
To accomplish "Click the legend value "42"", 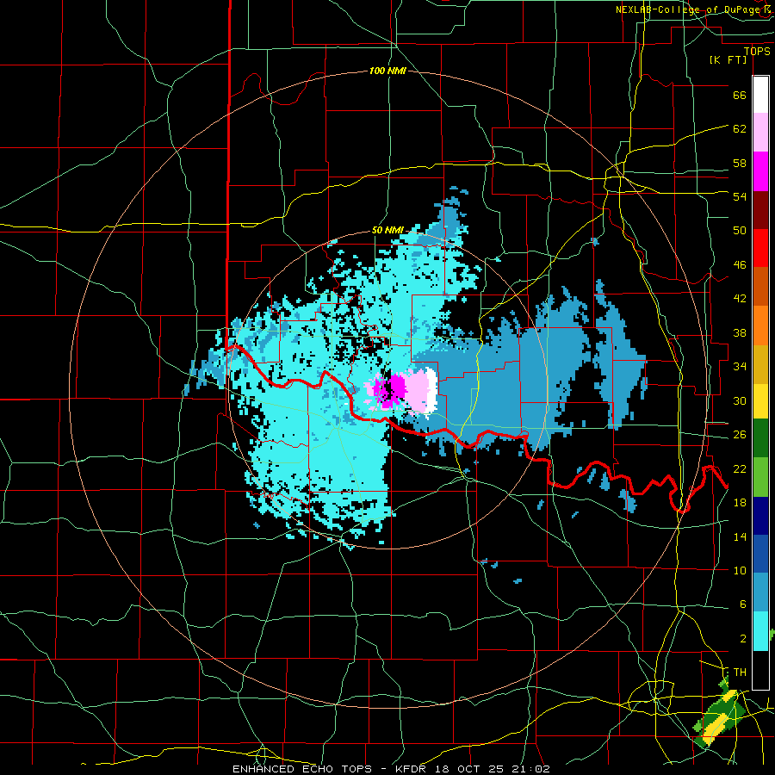I will [x=740, y=299].
